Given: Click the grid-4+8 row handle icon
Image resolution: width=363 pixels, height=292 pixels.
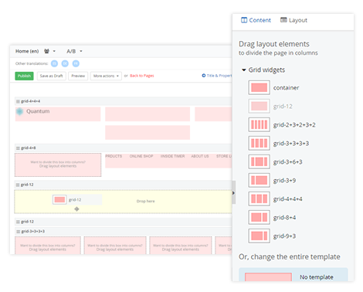Looking at the screenshot, I should tap(18, 148).
